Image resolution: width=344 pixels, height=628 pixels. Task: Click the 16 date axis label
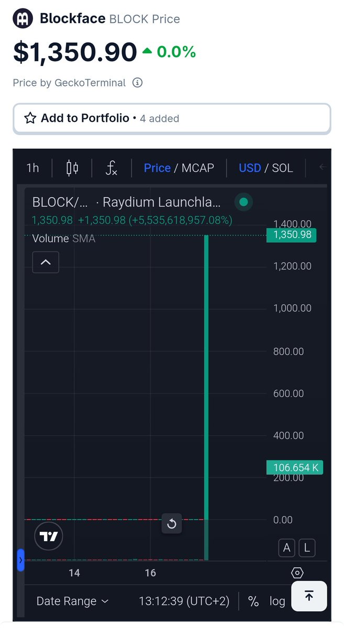click(150, 573)
